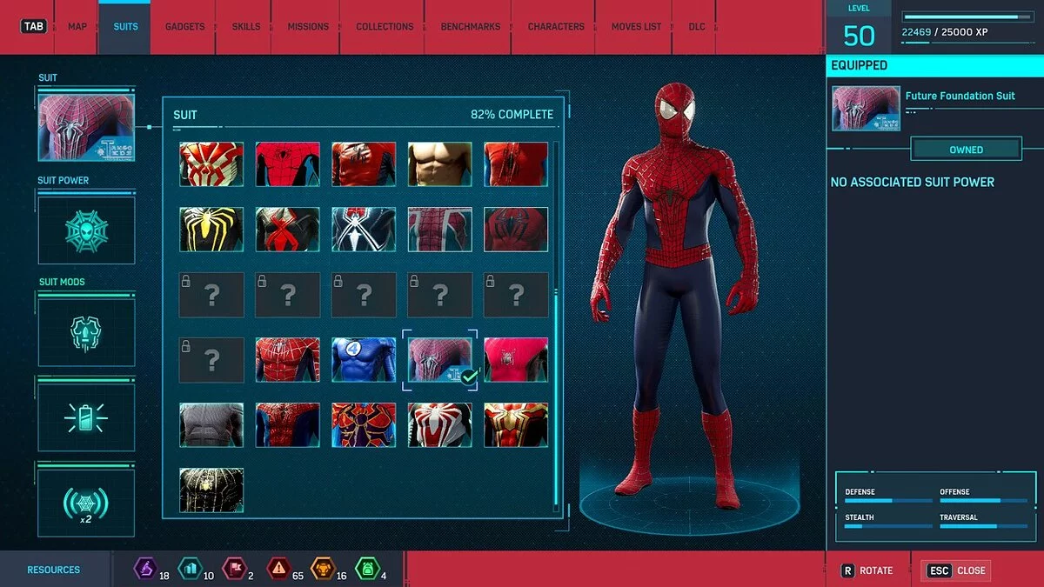The image size is (1044, 587).
Task: Click the Rotate control button
Action: pos(867,570)
